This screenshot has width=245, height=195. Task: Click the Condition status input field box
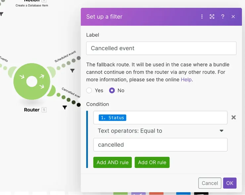point(160,118)
